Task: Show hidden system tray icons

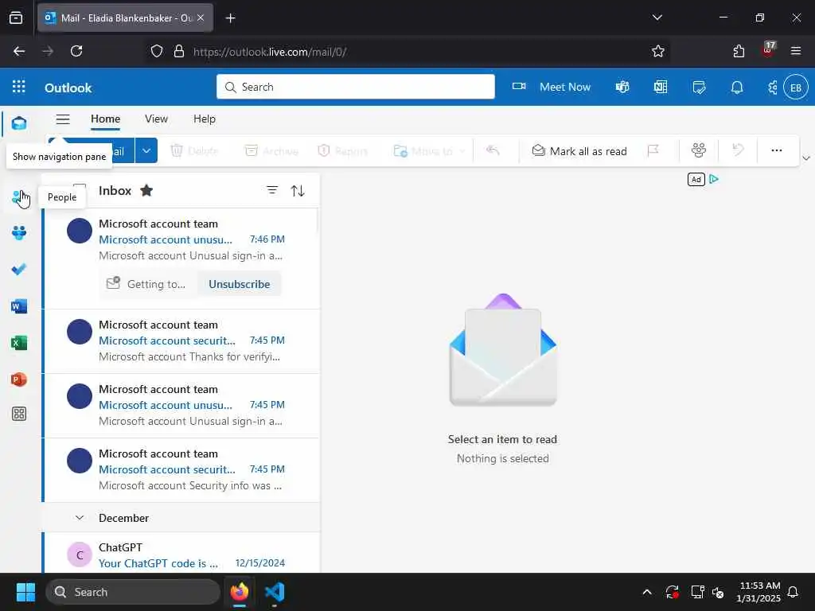Action: (647, 592)
